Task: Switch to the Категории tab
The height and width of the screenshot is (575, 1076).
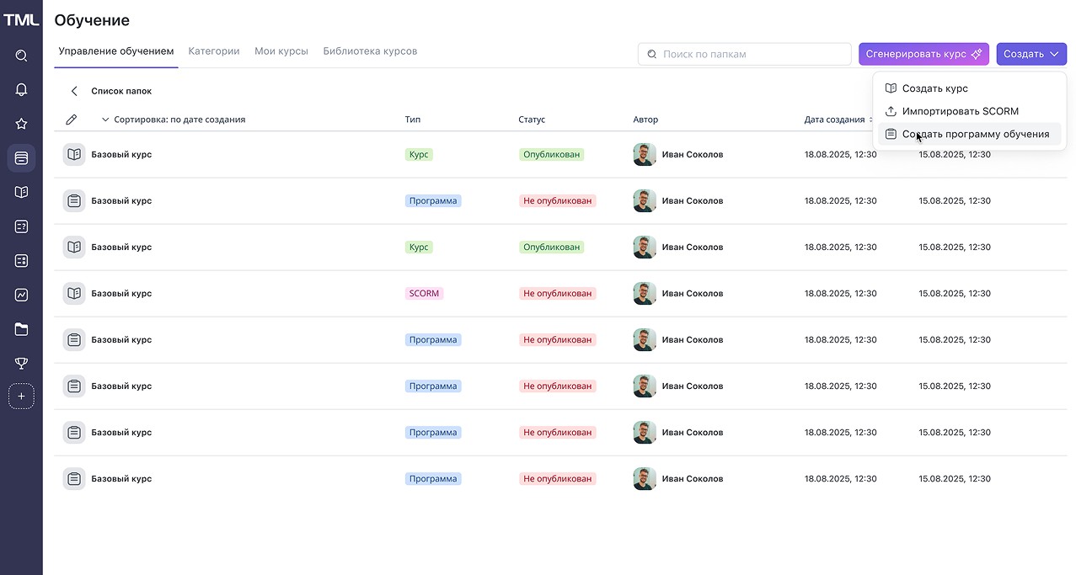Action: pos(214,51)
